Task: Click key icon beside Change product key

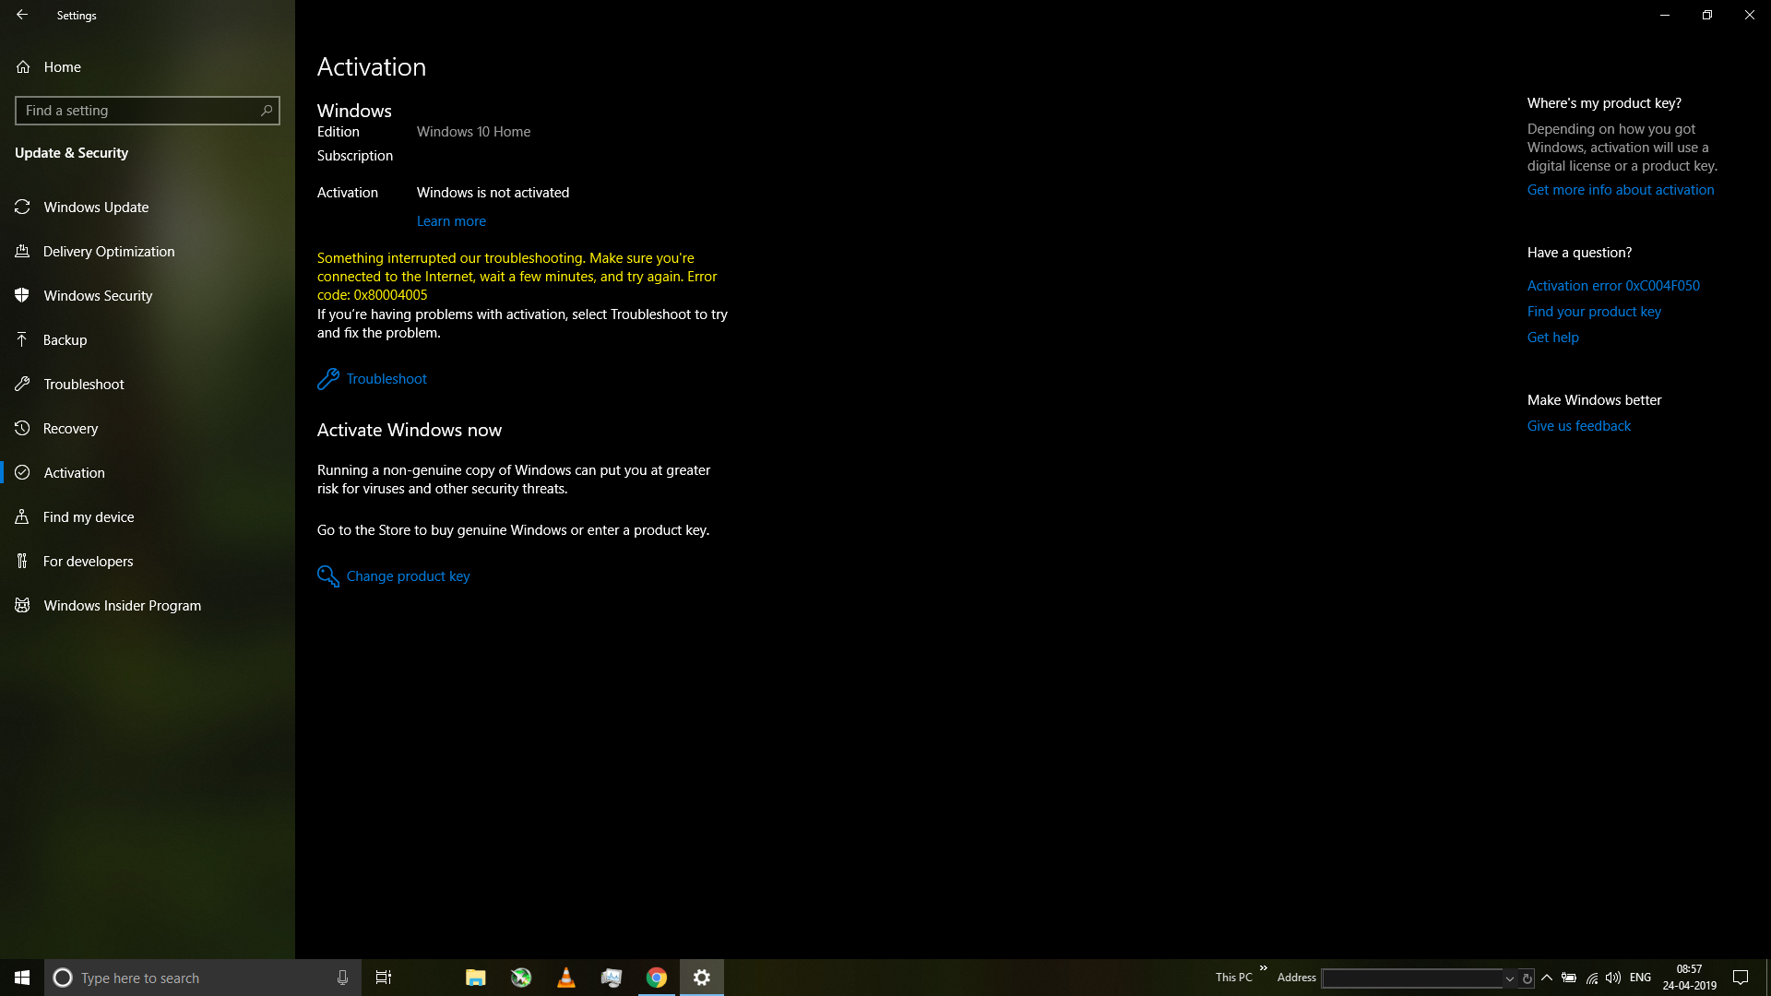Action: pyautogui.click(x=328, y=576)
